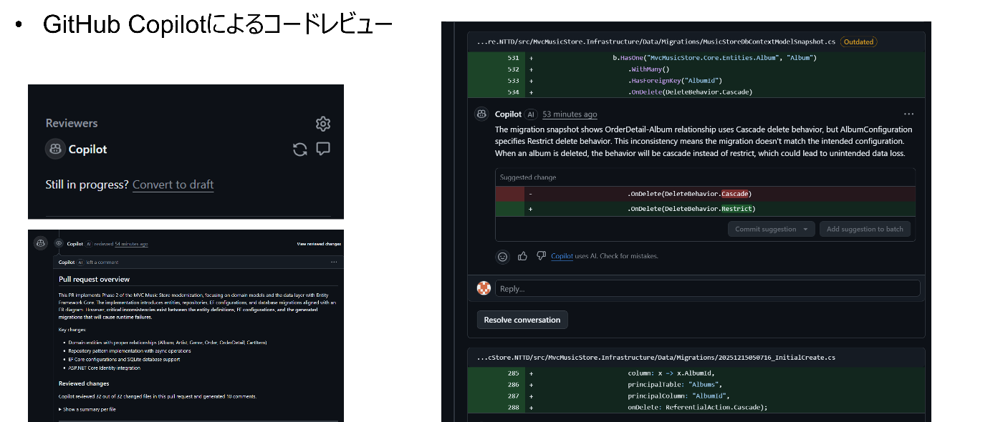Click line number 288 in diff
The height and width of the screenshot is (422, 1003).
[513, 408]
